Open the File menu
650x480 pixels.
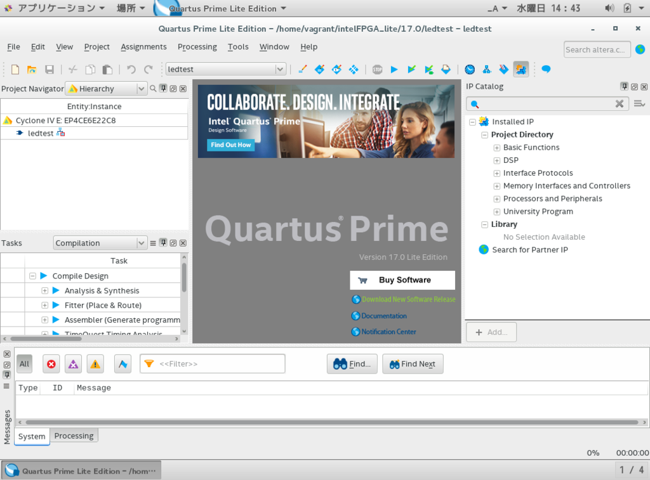(x=14, y=47)
